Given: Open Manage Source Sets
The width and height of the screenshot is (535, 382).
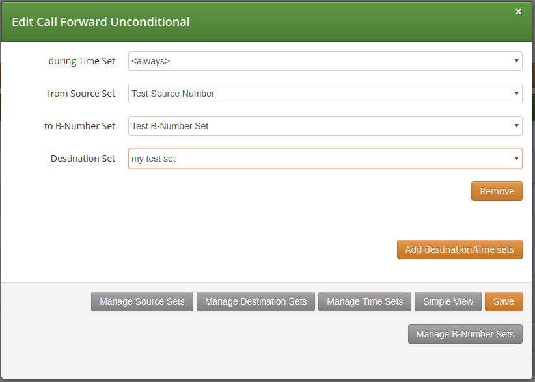Looking at the screenshot, I should pyautogui.click(x=142, y=301).
